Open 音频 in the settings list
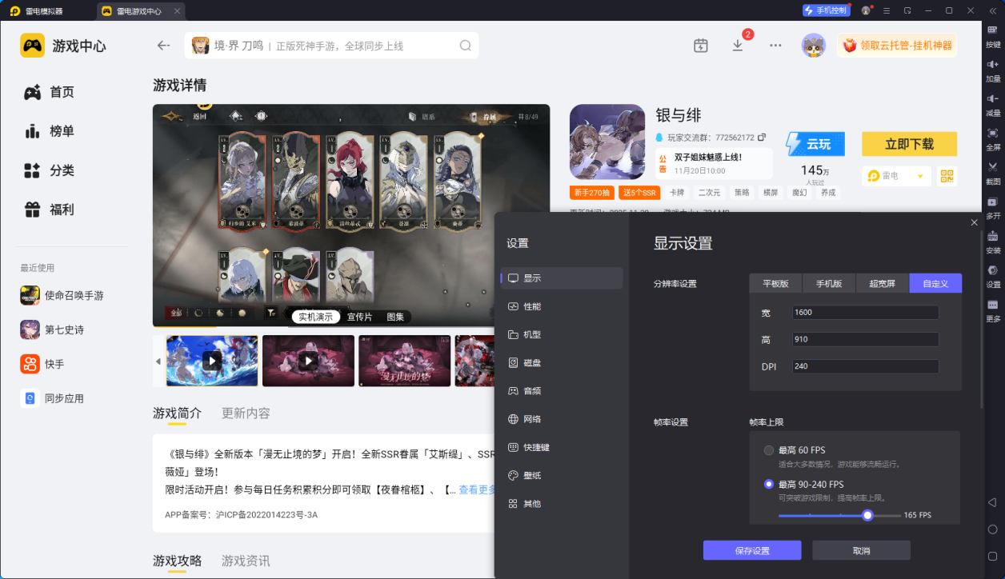Screen dimensions: 1005x579 562,391
